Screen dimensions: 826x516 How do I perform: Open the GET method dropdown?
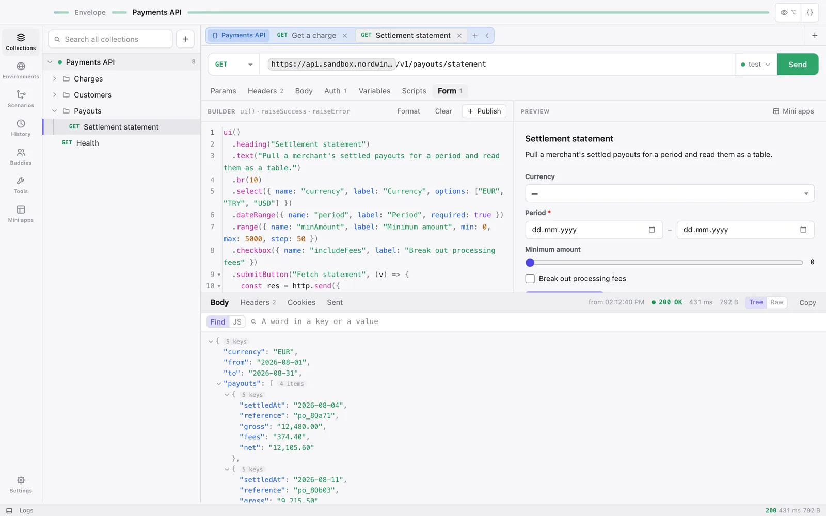point(234,64)
